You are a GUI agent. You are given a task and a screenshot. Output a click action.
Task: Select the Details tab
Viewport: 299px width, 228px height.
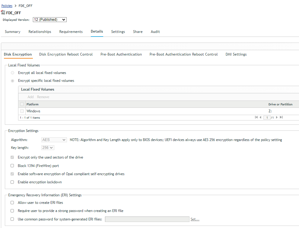pyautogui.click(x=97, y=31)
